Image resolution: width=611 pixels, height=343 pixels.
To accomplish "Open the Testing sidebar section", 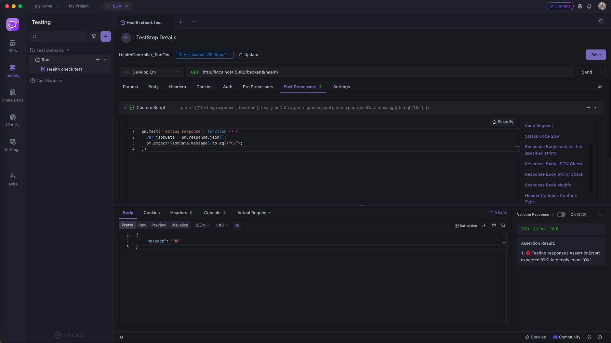I will [13, 71].
